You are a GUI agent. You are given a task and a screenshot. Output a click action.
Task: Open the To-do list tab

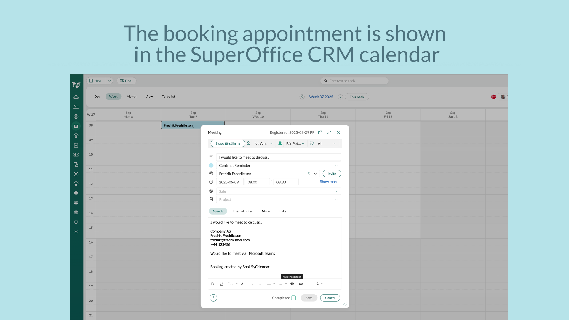(168, 97)
